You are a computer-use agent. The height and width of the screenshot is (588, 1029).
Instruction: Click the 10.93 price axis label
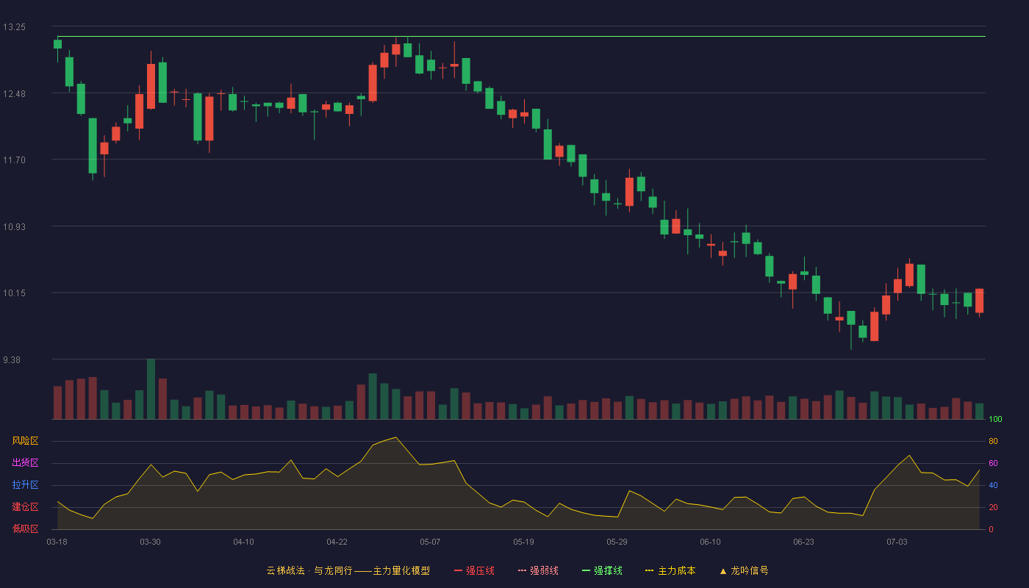pyautogui.click(x=14, y=227)
